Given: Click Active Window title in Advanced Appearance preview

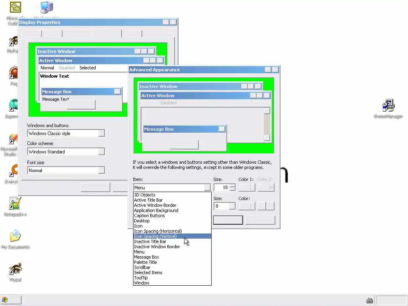Looking at the screenshot, I should pyautogui.click(x=158, y=96).
